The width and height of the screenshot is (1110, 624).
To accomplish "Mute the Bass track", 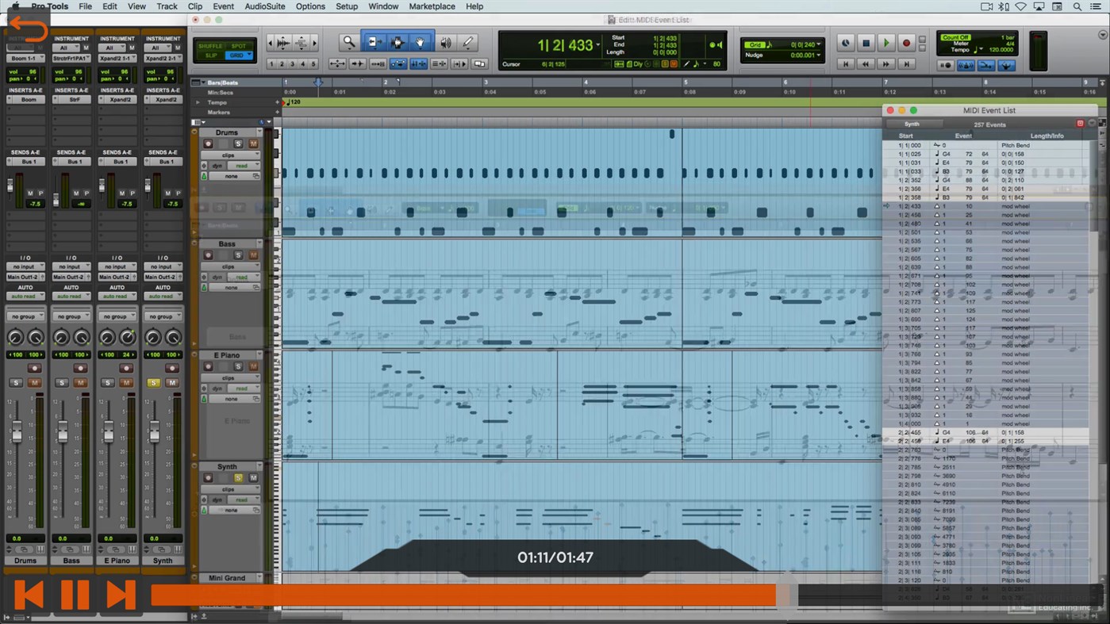I will (255, 255).
